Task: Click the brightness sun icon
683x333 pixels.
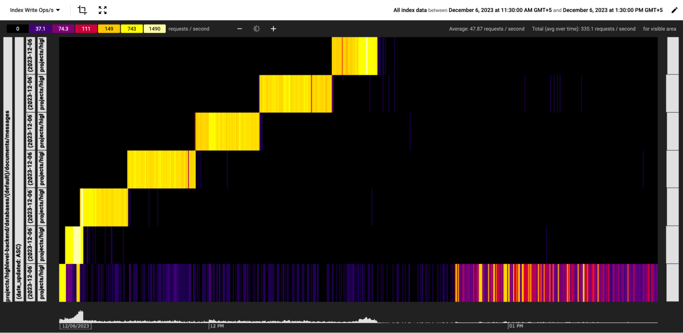Action: click(257, 29)
